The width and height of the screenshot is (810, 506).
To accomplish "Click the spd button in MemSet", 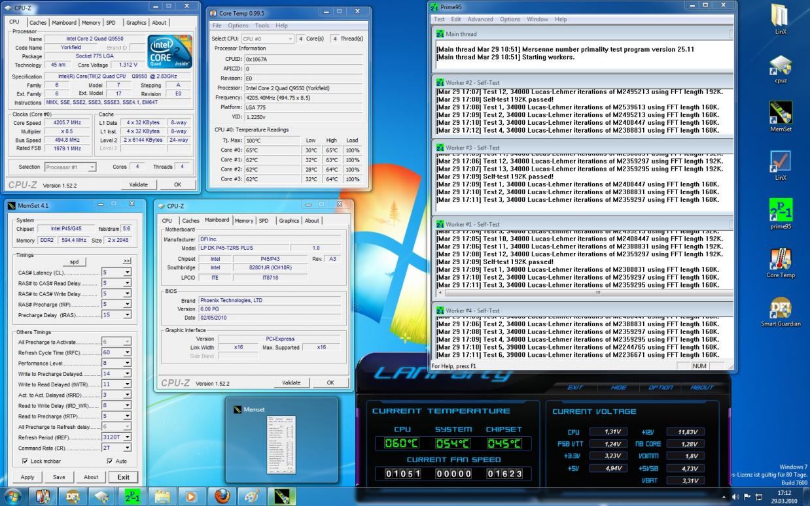I will click(x=74, y=261).
